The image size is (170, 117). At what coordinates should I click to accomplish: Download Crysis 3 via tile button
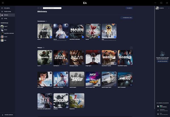point(51,63)
